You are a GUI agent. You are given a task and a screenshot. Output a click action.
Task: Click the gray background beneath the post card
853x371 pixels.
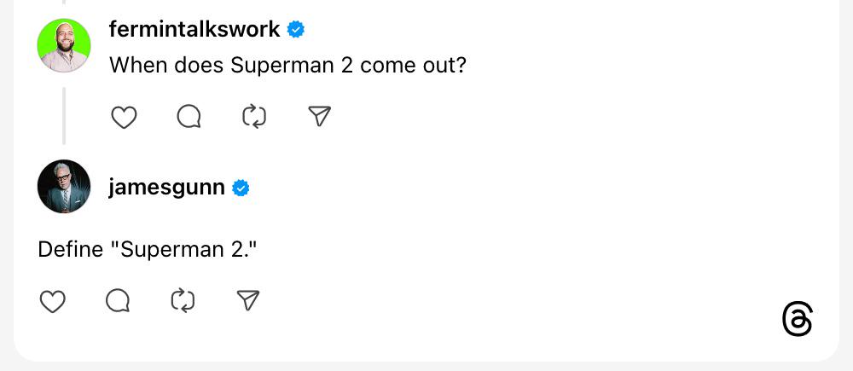426,367
